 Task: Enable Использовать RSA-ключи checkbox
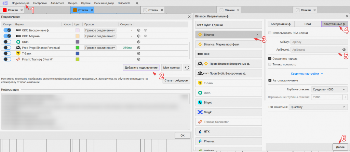point(270,33)
